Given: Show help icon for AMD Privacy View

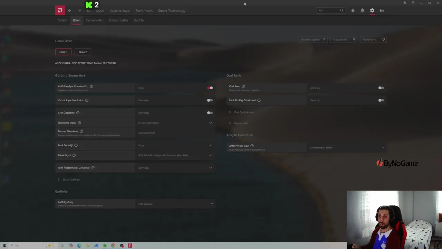Looking at the screenshot, I should point(252,146).
